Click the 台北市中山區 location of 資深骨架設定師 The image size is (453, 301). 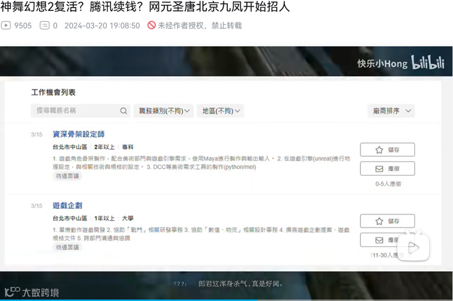(70, 147)
